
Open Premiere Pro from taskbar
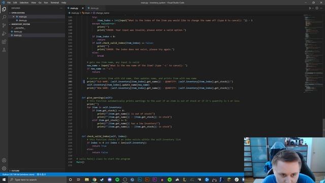pyautogui.click(x=154, y=179)
